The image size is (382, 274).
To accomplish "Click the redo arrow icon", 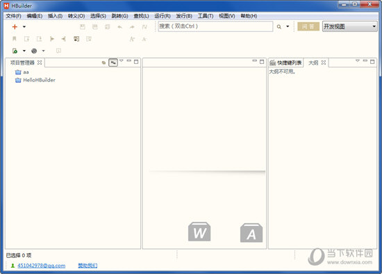I will pyautogui.click(x=132, y=27).
